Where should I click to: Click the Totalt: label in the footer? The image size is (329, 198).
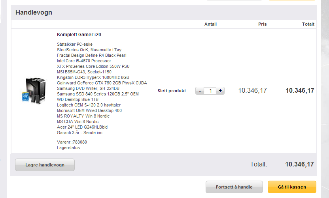point(259,164)
